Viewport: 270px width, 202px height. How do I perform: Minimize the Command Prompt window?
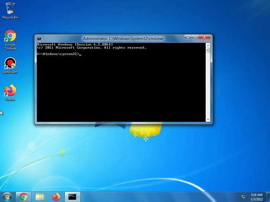(x=188, y=37)
